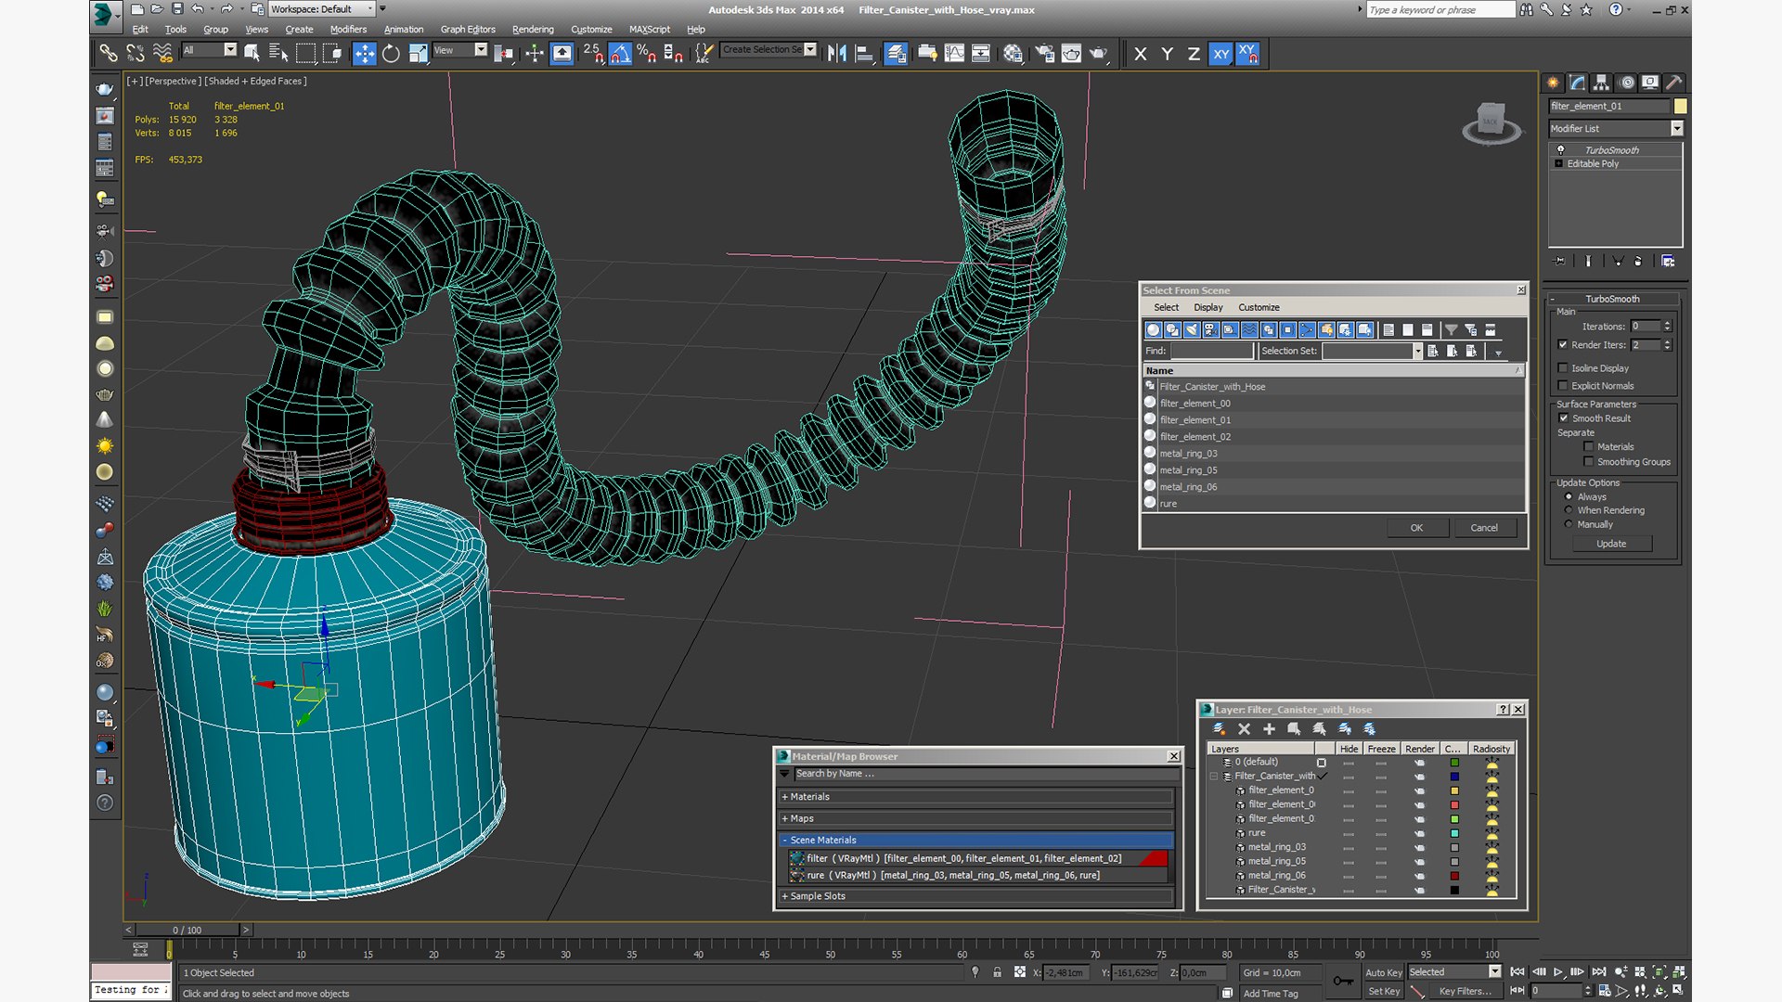Screen dimensions: 1782x1002
Task: Toggle selection lock icon in status bar
Action: (x=997, y=972)
